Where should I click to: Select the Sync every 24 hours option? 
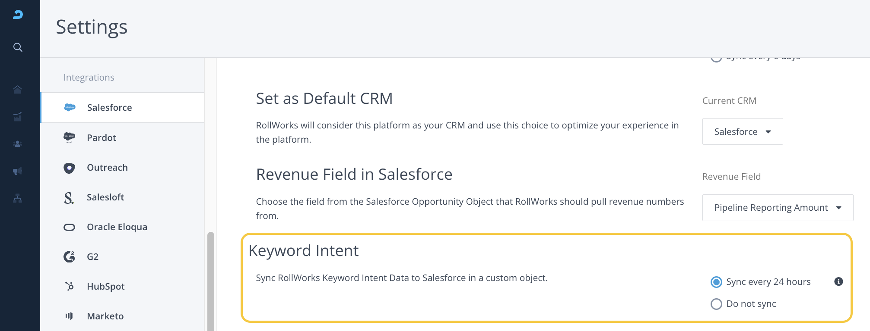point(716,282)
